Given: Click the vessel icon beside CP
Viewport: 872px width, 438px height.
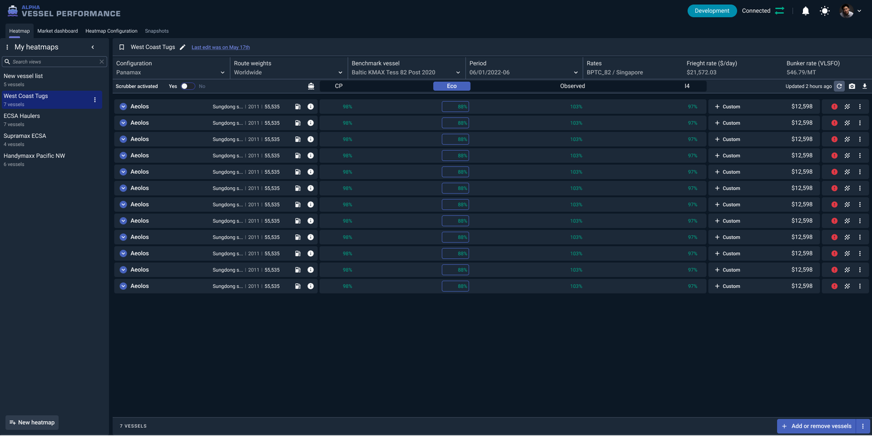Looking at the screenshot, I should 311,86.
